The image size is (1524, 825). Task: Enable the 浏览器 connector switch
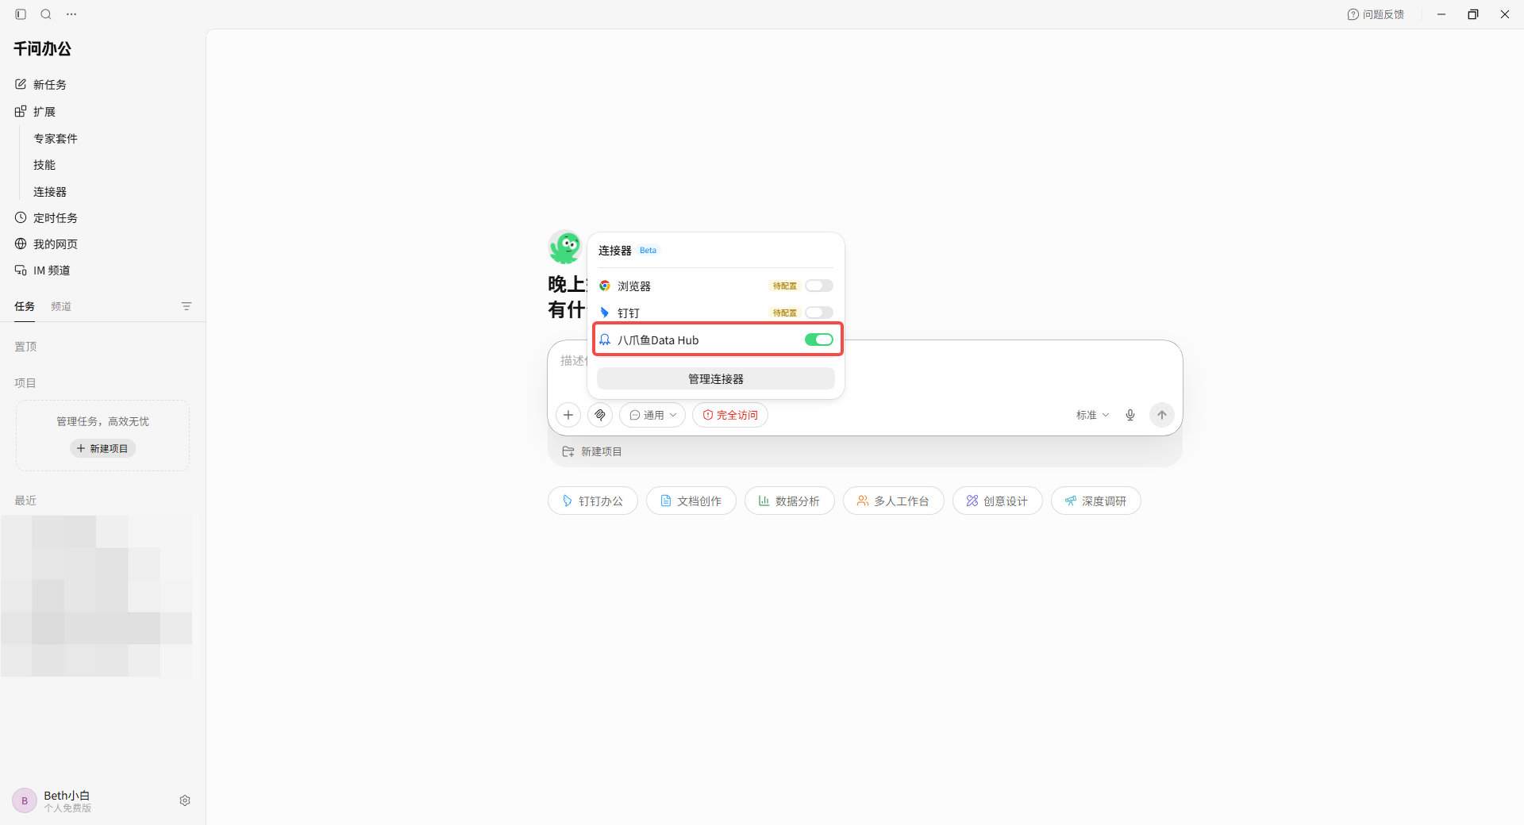point(819,286)
